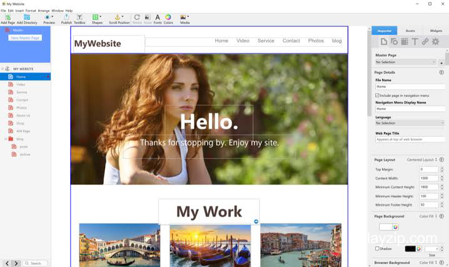Open Shapes dropdown arrow
This screenshot has height=267, width=449.
pos(101,17)
